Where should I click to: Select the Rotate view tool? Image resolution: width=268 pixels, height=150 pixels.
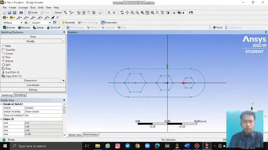pyautogui.click(x=122, y=12)
